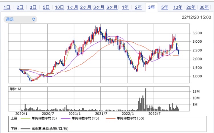Click the 3,500 price axis label
The width and height of the screenshot is (214, 133).
pos(197,33)
